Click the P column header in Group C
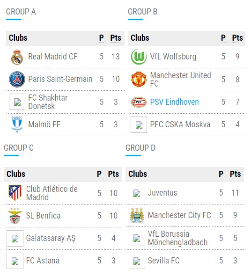 click(99, 174)
